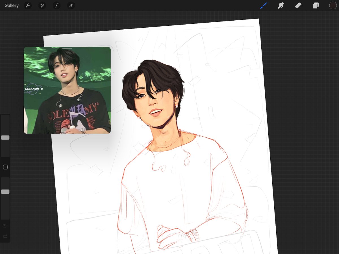Open the Actions wrench menu
The image size is (339, 254).
pyautogui.click(x=28, y=5)
